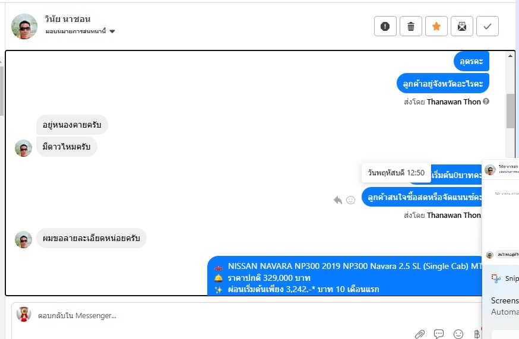Mark conversation as unread with envelope icon
This screenshot has width=519, height=339.
[462, 26]
